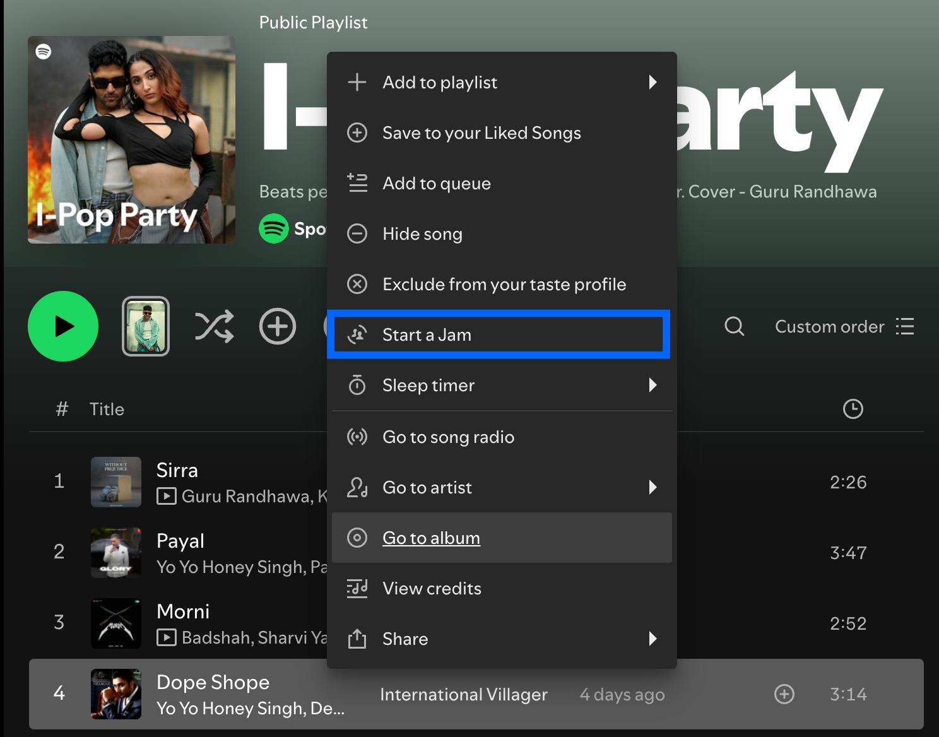Click Start a Jam option
The image size is (939, 737).
point(427,335)
